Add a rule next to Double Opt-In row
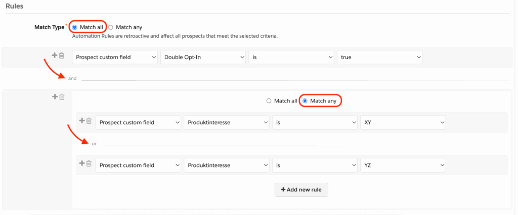The height and width of the screenshot is (215, 518). click(x=55, y=56)
